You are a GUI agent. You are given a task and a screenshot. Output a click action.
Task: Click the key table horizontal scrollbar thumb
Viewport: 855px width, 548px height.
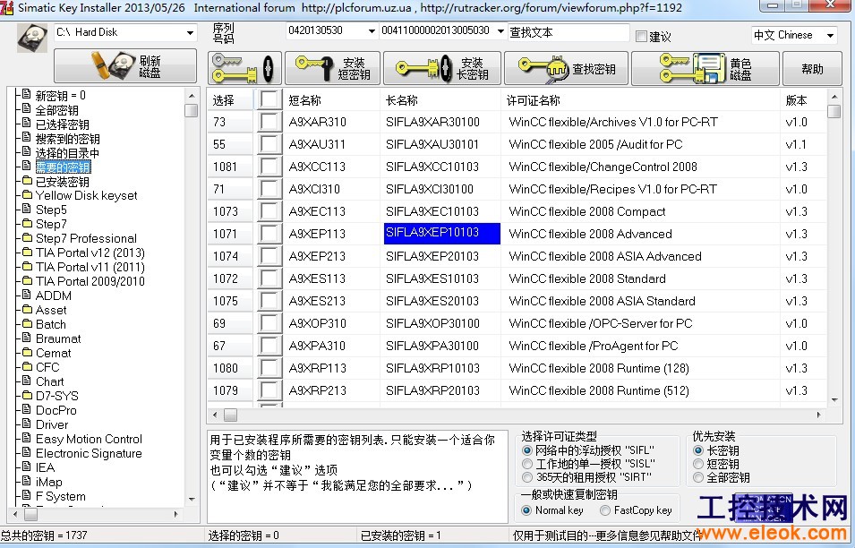231,415
